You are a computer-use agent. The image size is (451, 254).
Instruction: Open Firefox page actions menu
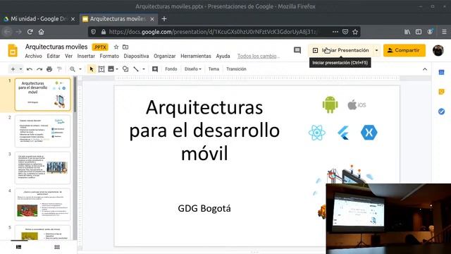[x=335, y=32]
